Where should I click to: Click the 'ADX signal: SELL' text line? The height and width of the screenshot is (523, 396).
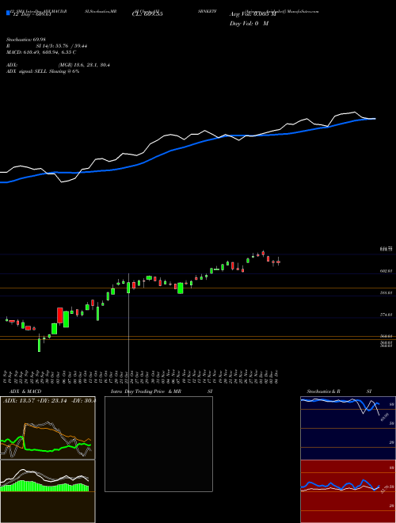click(x=43, y=71)
